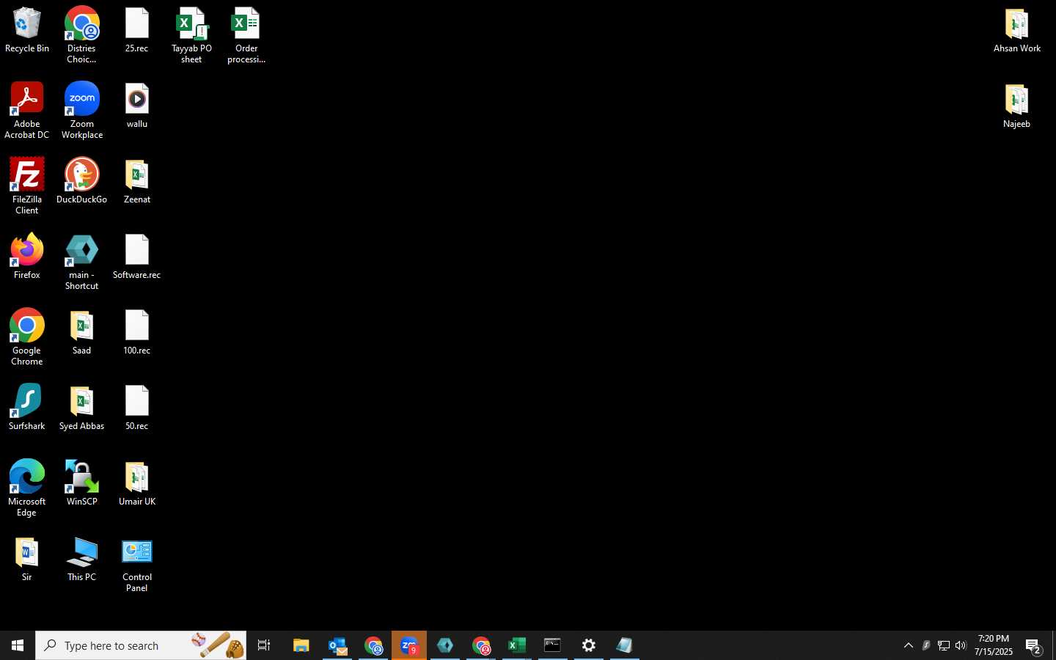Select the main - Shortcut icon
Screen dimensions: 1056x660
pyautogui.click(x=82, y=263)
